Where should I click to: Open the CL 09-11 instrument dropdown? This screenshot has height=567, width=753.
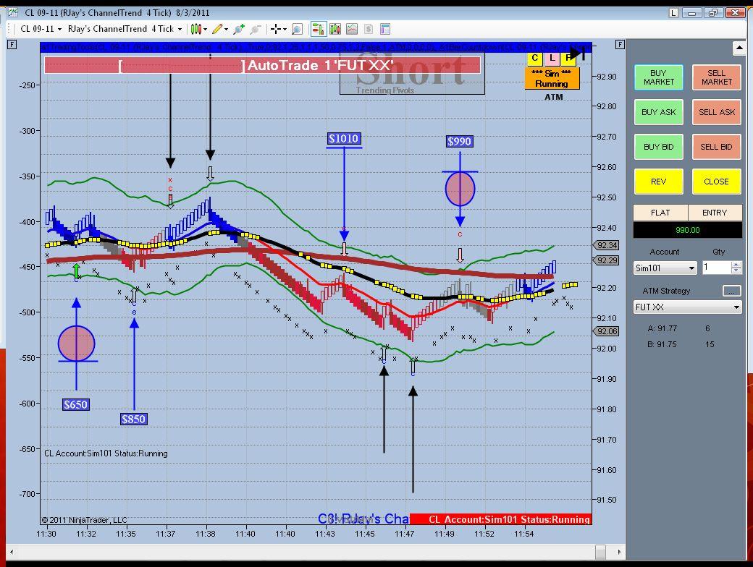(x=41, y=29)
